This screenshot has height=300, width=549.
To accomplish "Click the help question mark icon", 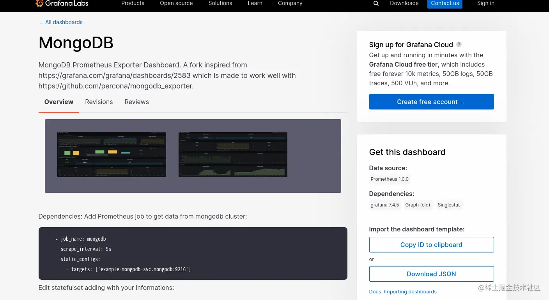I will click(459, 44).
